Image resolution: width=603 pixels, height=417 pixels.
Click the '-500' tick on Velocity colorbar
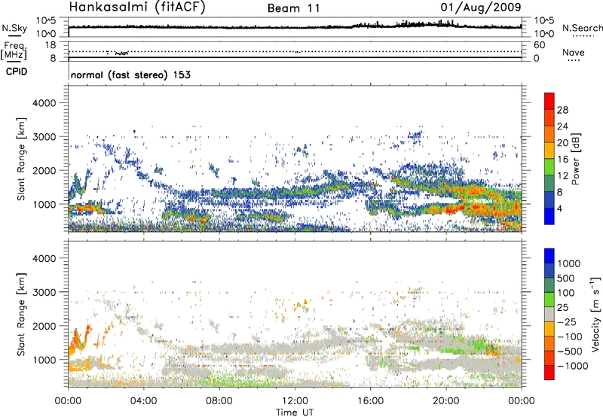(x=570, y=352)
